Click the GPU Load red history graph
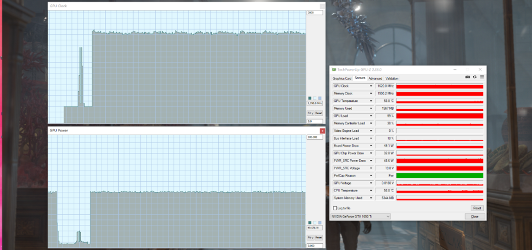 tap(440, 116)
